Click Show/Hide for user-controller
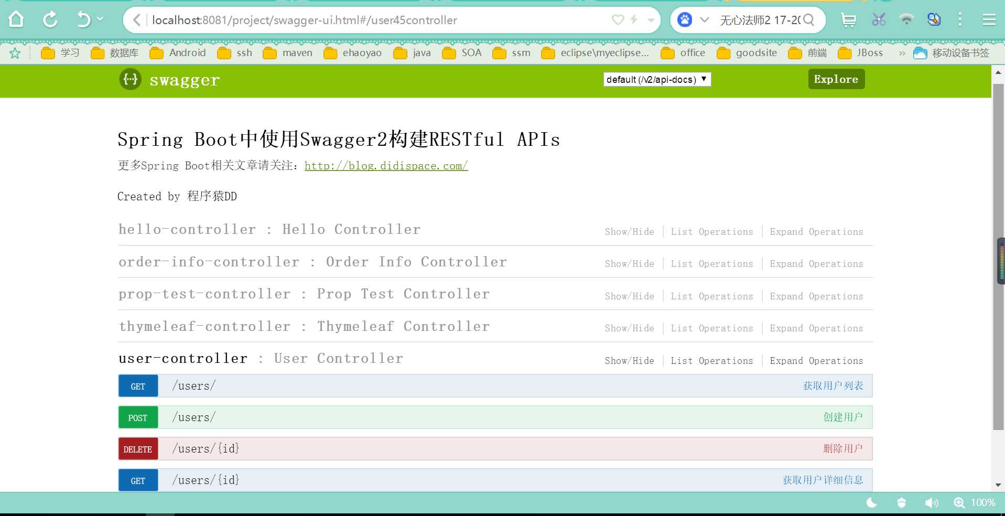The width and height of the screenshot is (1005, 516). click(x=629, y=361)
